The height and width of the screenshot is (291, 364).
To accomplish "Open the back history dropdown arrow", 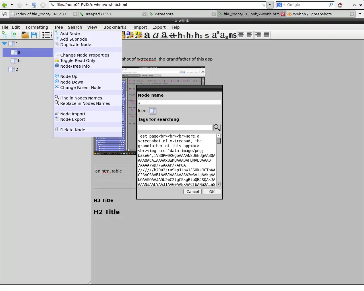I will pos(12,5).
